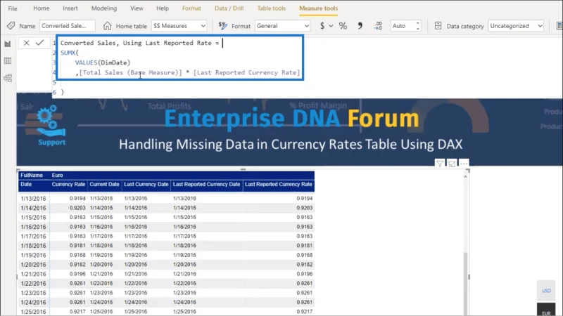Open the Data / Drill tab
Viewport: 563px width, 316px height.
pyautogui.click(x=229, y=8)
